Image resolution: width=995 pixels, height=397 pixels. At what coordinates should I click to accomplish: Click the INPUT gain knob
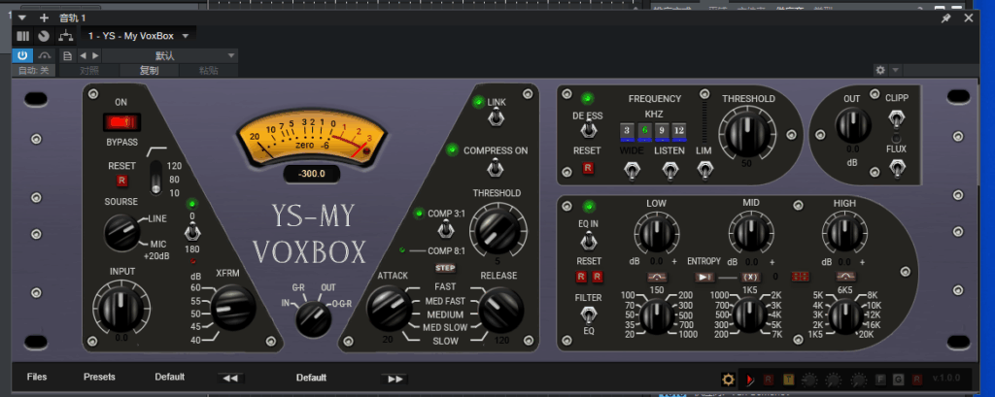point(121,307)
